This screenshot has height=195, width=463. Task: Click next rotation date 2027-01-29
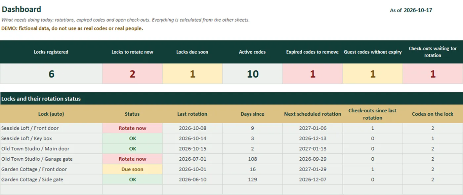(313, 169)
